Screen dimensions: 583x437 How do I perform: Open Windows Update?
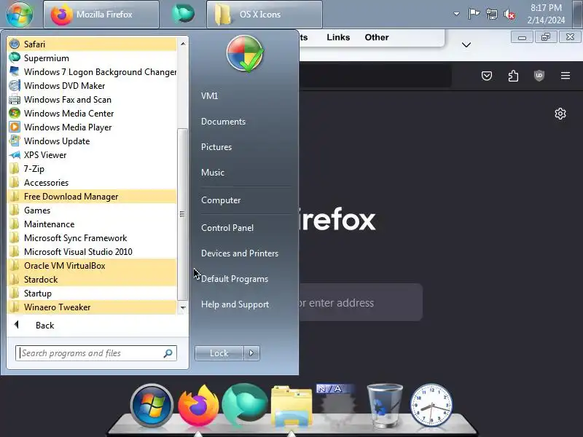point(92,141)
